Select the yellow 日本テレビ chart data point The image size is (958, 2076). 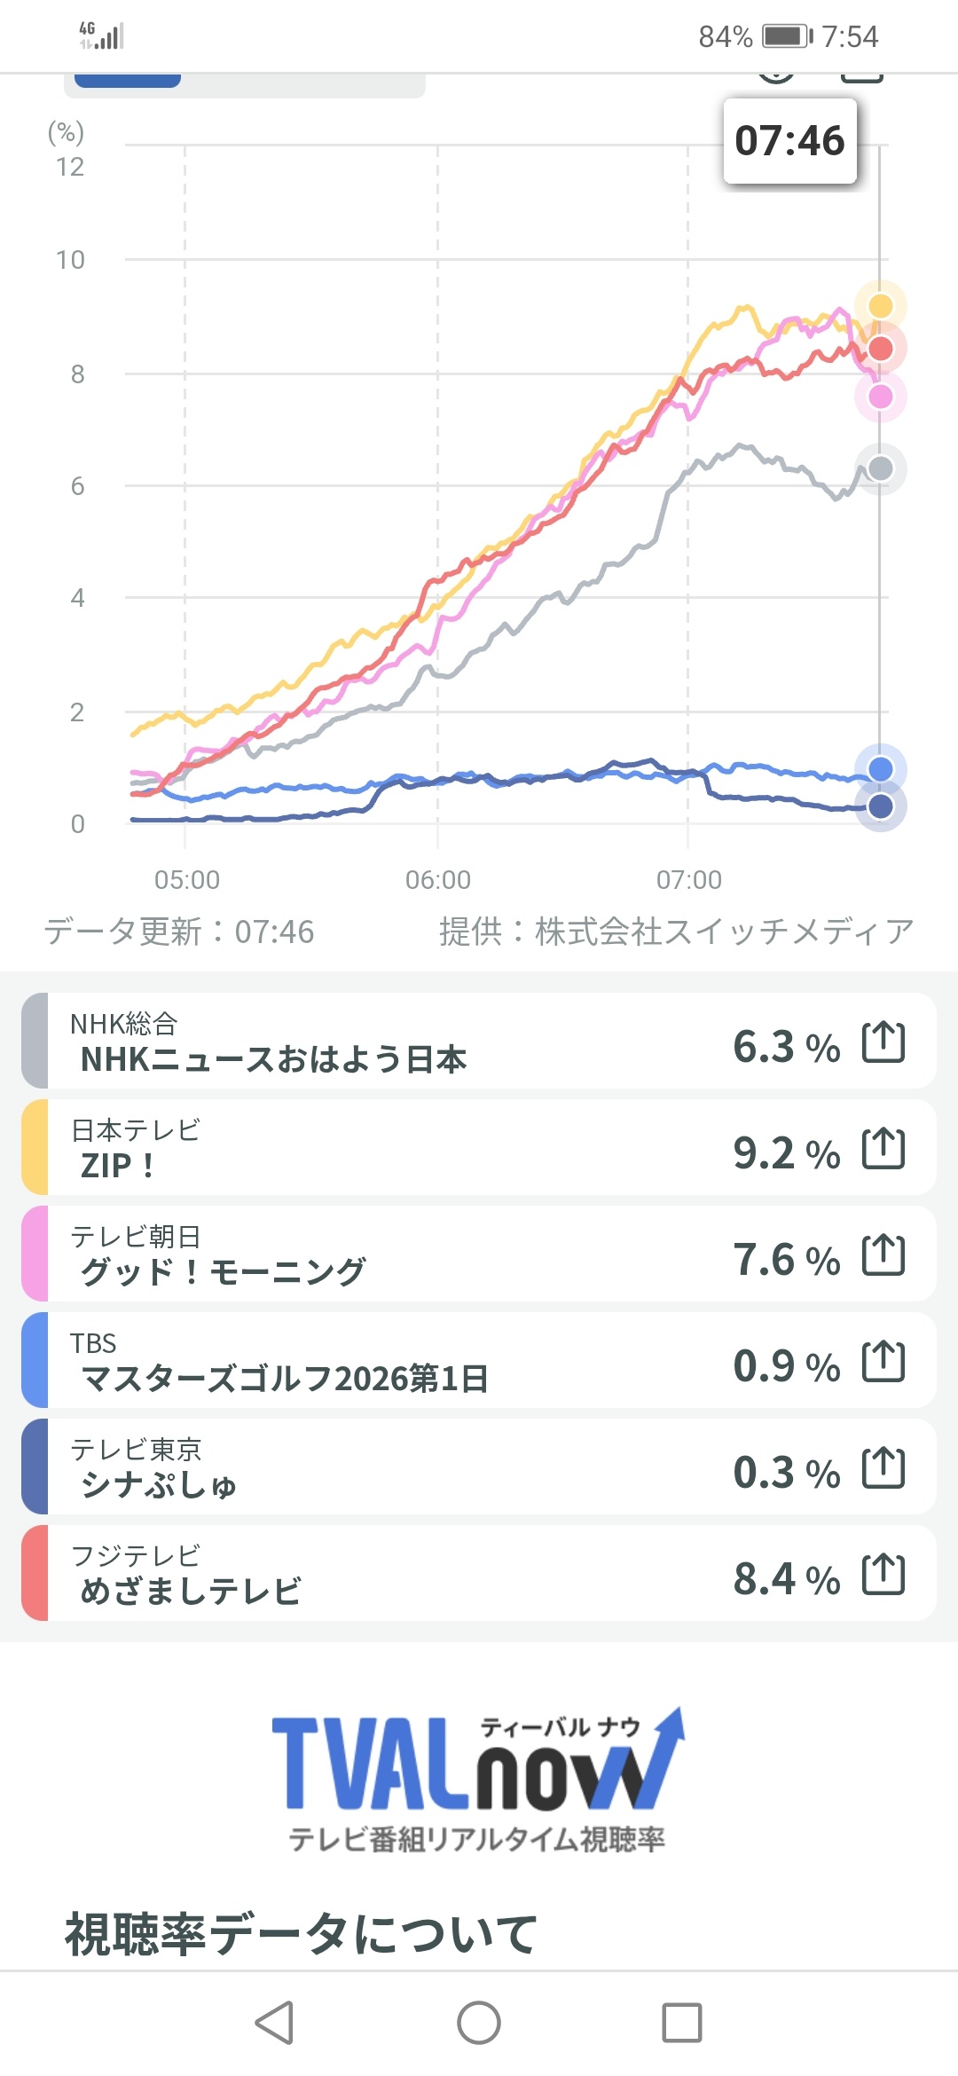point(880,306)
